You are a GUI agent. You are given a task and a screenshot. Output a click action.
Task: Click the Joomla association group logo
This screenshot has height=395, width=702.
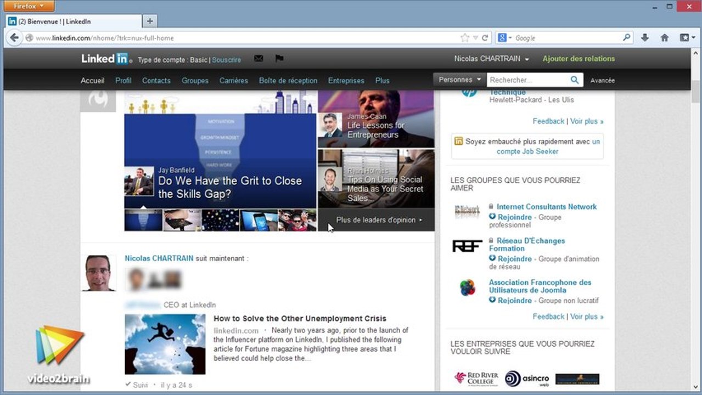468,287
